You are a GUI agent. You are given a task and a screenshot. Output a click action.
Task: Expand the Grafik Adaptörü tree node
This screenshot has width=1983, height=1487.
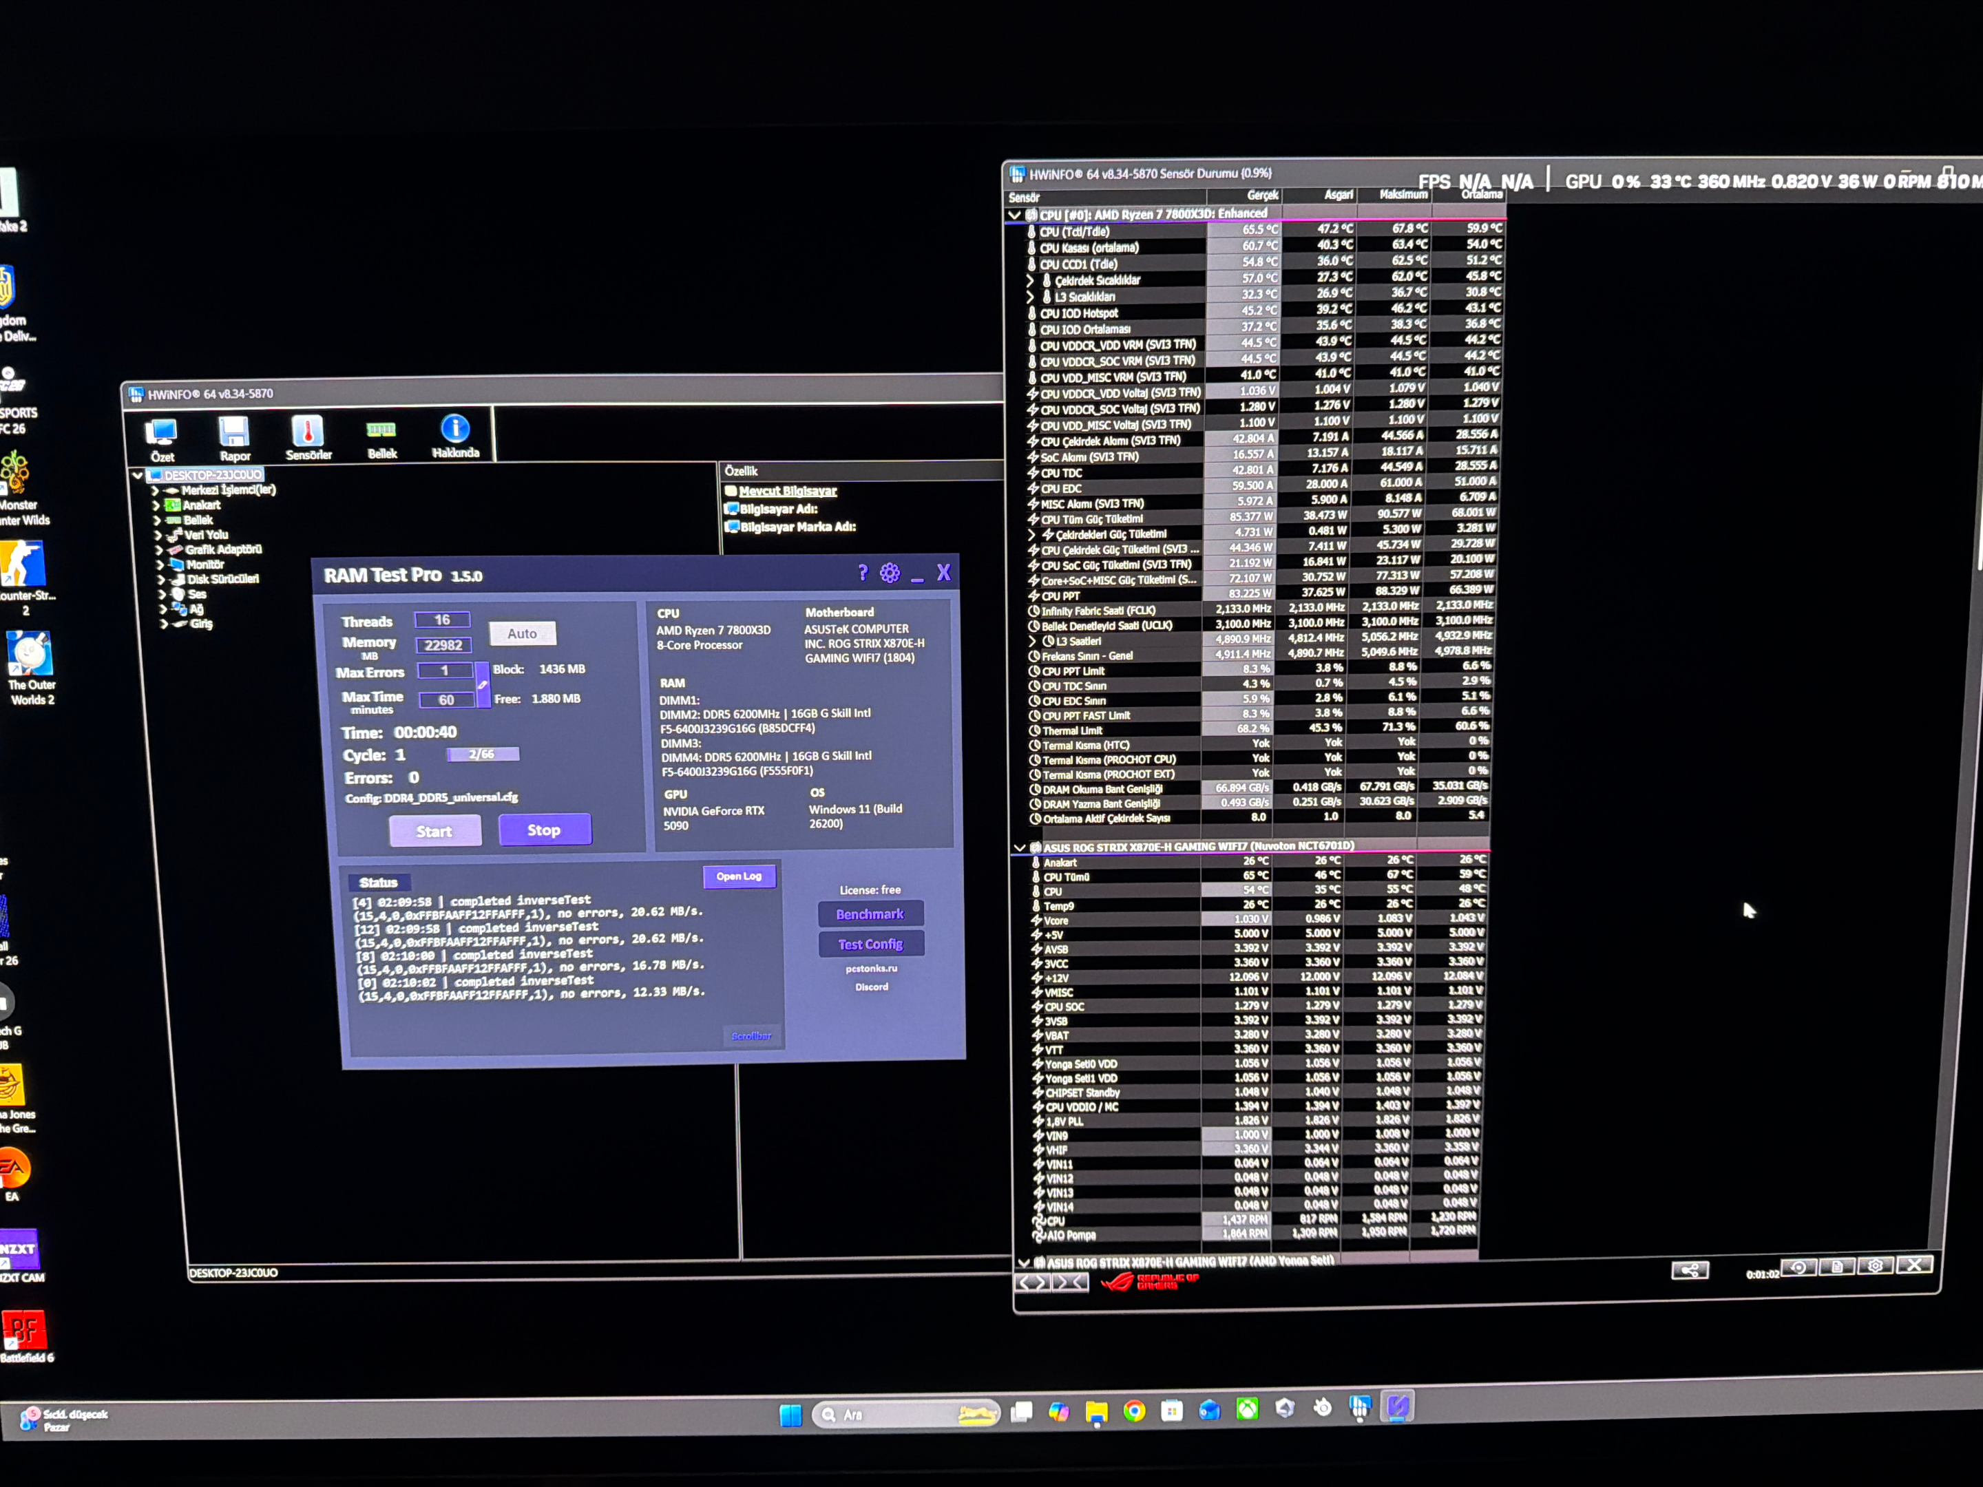pos(158,550)
